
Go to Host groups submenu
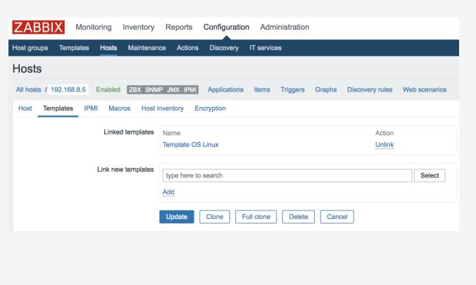click(x=30, y=48)
